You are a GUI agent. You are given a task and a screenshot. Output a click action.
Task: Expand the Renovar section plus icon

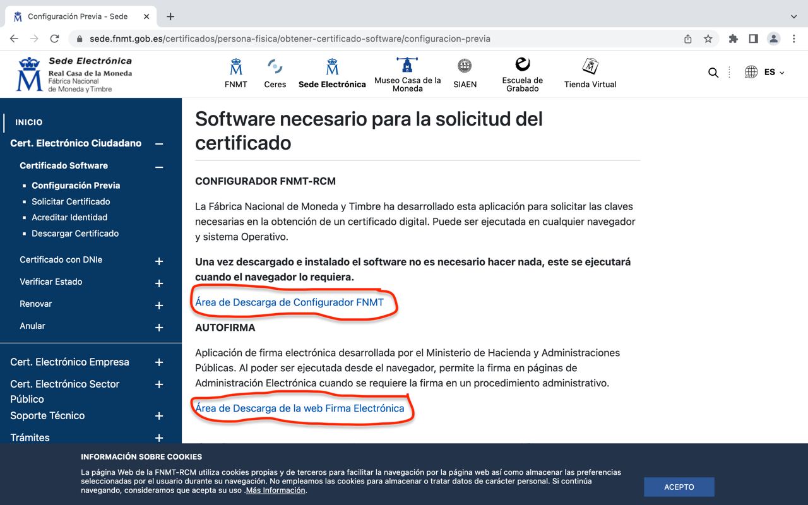click(x=159, y=306)
